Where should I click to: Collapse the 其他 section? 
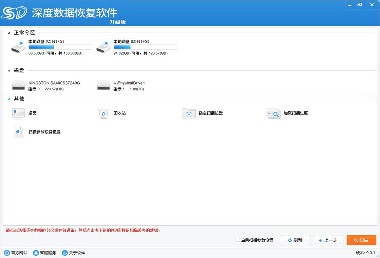tap(9, 99)
